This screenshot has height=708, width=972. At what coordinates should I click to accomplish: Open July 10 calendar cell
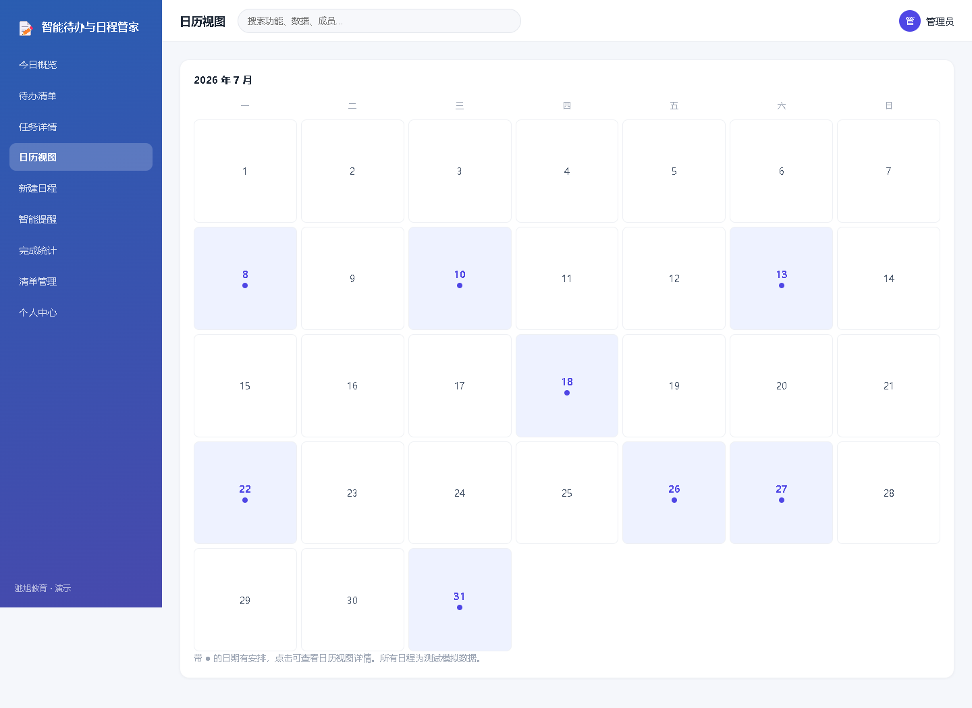(460, 278)
